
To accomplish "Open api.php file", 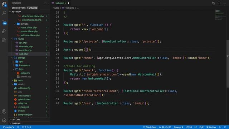I will point(23,43).
